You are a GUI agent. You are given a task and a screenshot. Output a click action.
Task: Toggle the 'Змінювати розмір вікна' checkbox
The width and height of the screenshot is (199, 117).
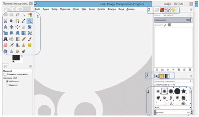tap(5, 74)
